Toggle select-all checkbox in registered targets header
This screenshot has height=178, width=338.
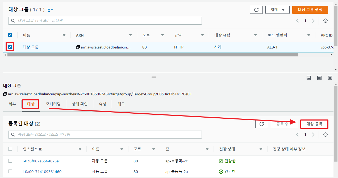coord(10,149)
